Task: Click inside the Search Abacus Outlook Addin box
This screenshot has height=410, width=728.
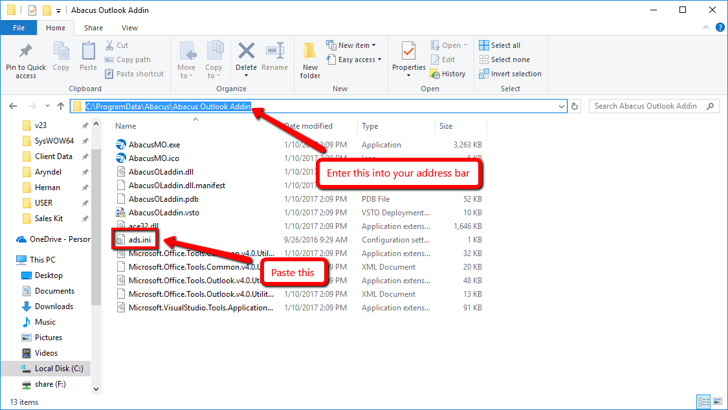Action: [647, 105]
